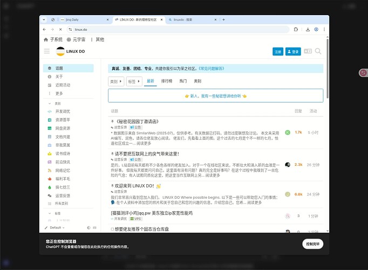Switch to 类别 tab in topic nav
Image resolution: width=368 pixels, height=270 pixels.
coord(197,81)
